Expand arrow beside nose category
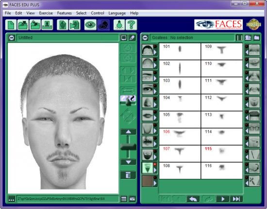The width and height of the screenshot is (267, 209). pyautogui.click(x=155, y=104)
